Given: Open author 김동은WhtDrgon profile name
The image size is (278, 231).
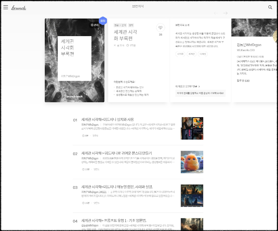Looking at the screenshot, I should click(249, 45).
